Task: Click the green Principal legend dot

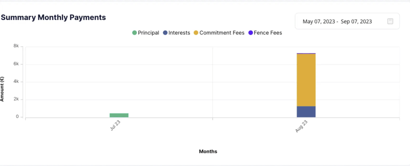Action: click(x=134, y=33)
